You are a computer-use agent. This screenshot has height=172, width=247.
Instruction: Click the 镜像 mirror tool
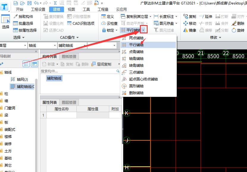pyautogui.click(x=190, y=30)
